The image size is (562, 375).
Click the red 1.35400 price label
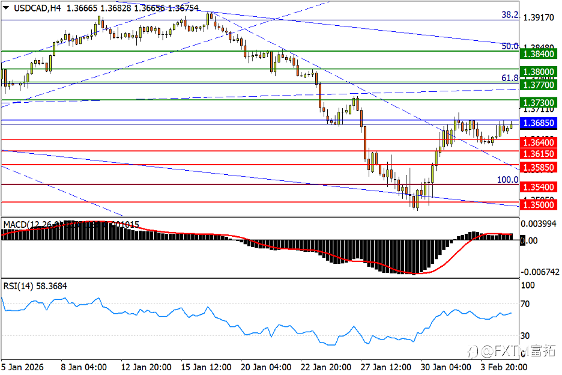click(539, 187)
